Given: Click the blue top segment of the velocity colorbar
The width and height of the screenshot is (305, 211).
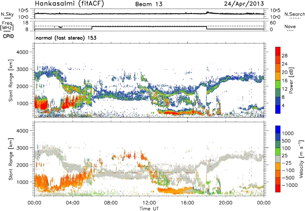Looking at the screenshot, I should tap(278, 129).
